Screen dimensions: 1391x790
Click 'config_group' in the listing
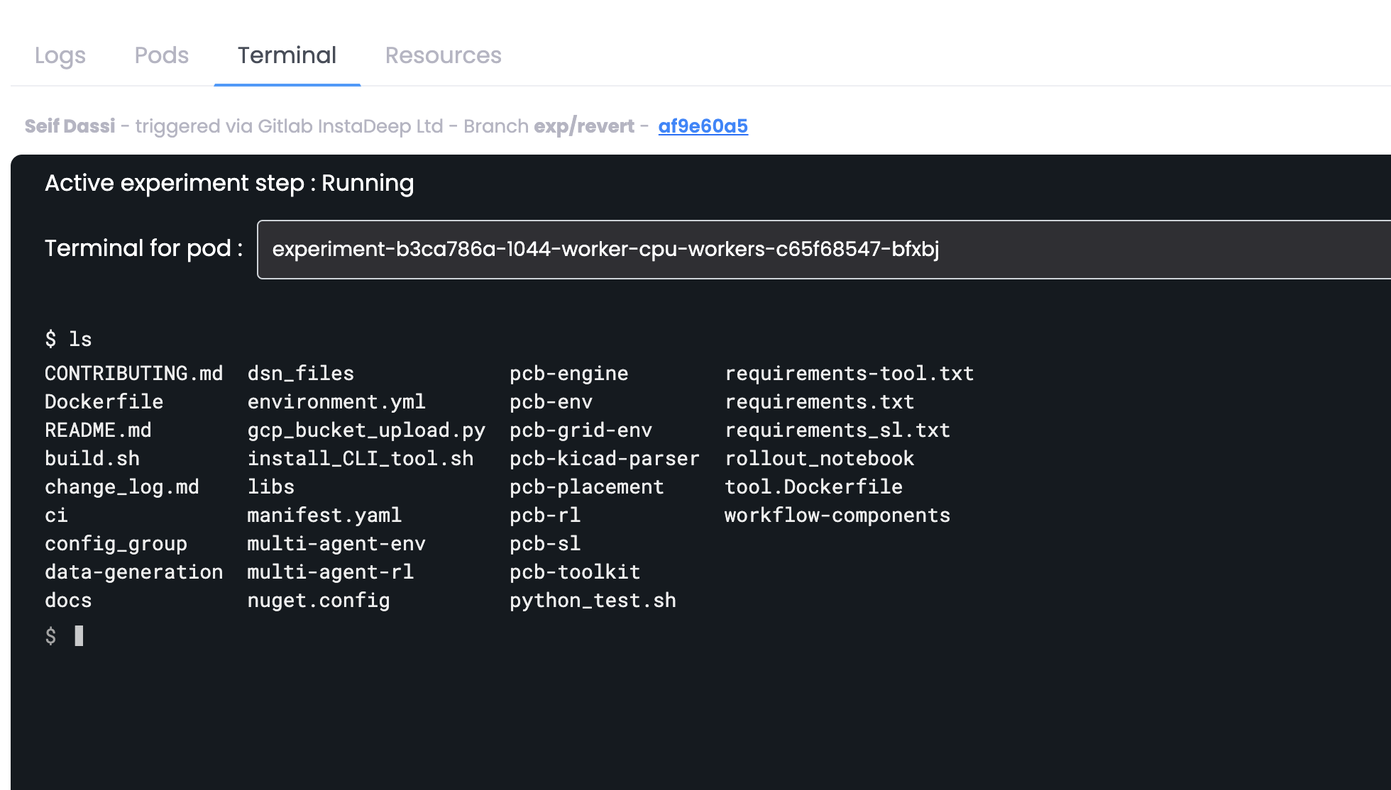point(116,543)
